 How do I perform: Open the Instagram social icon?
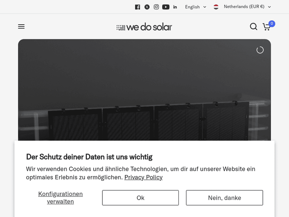point(156,7)
